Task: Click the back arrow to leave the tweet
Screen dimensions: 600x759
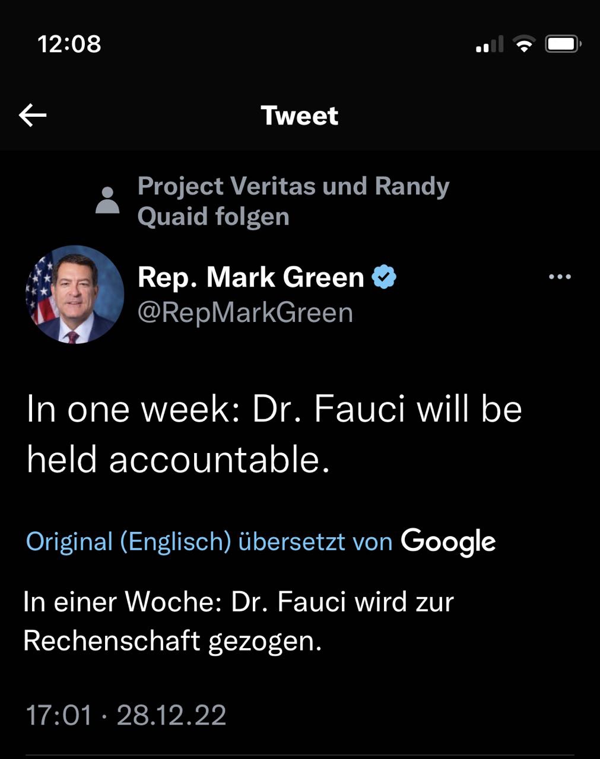Action: [x=34, y=115]
